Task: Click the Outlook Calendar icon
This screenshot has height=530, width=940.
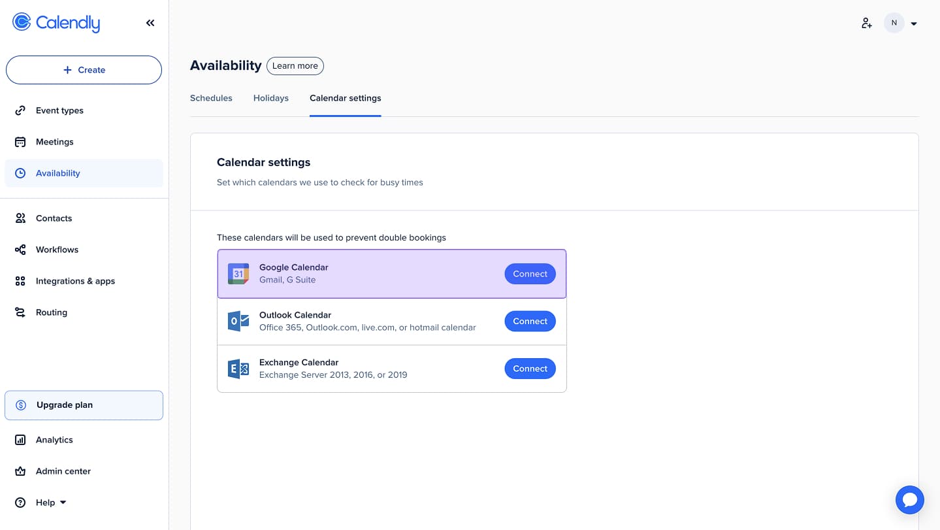Action: click(x=238, y=321)
